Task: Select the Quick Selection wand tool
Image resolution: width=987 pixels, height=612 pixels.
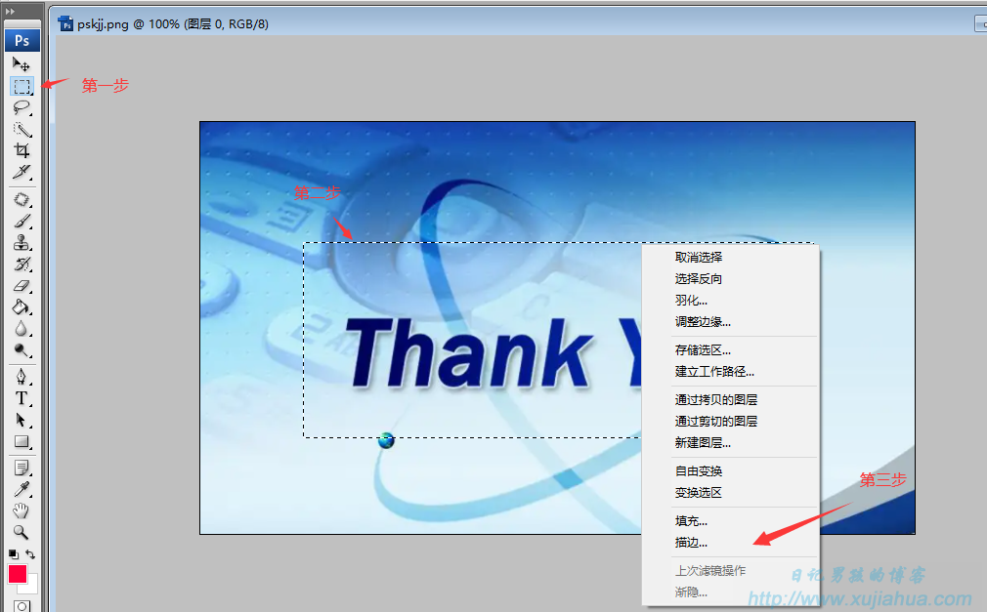Action: 21,129
